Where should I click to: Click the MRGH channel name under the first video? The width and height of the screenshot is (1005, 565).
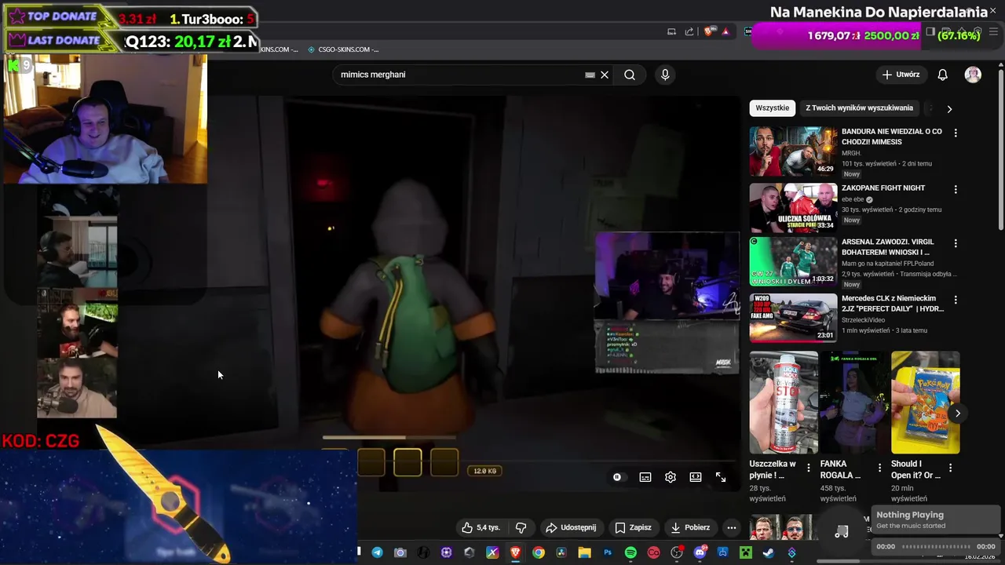851,153
